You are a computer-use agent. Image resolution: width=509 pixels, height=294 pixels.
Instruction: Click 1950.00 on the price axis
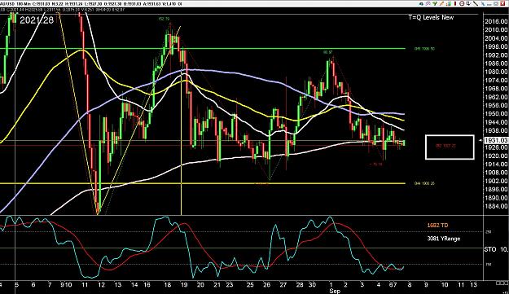point(496,113)
